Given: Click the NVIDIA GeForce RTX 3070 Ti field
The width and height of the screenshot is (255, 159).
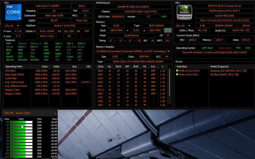Looking at the screenshot, I should (225, 11).
